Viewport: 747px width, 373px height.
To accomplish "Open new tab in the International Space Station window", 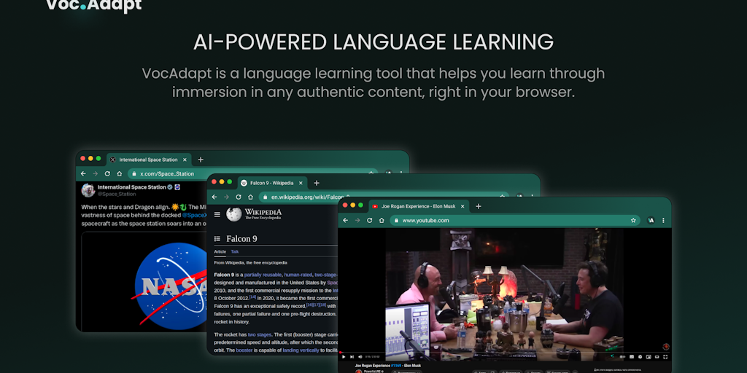I will (201, 160).
